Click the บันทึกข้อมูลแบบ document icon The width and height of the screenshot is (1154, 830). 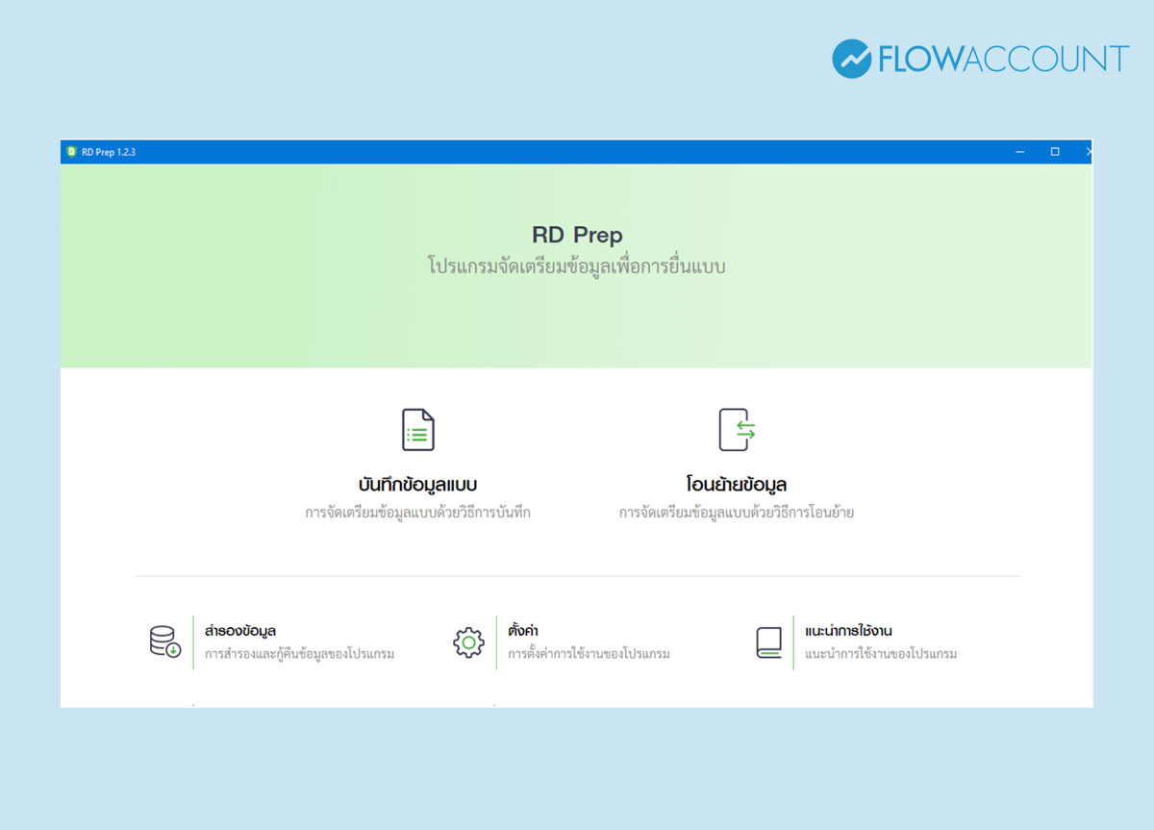coord(417,430)
